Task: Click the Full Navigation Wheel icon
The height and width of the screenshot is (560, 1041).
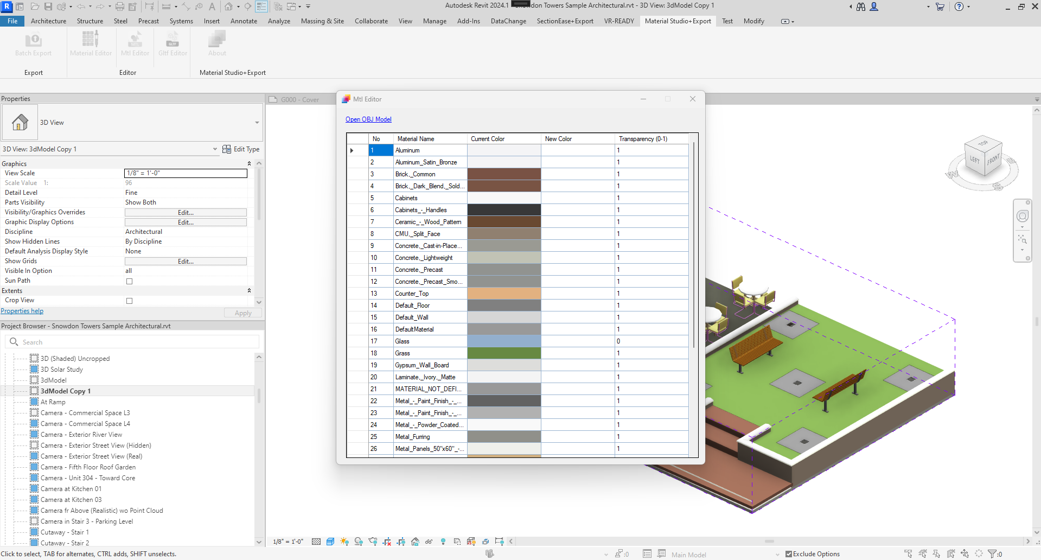Action: (x=1023, y=217)
